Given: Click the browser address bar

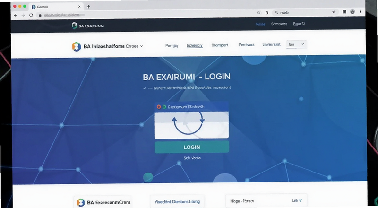Looking at the screenshot, I should coord(145,15).
